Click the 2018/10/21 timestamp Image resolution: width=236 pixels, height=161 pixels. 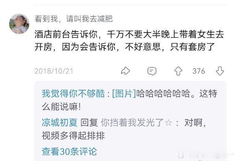coord(54,71)
